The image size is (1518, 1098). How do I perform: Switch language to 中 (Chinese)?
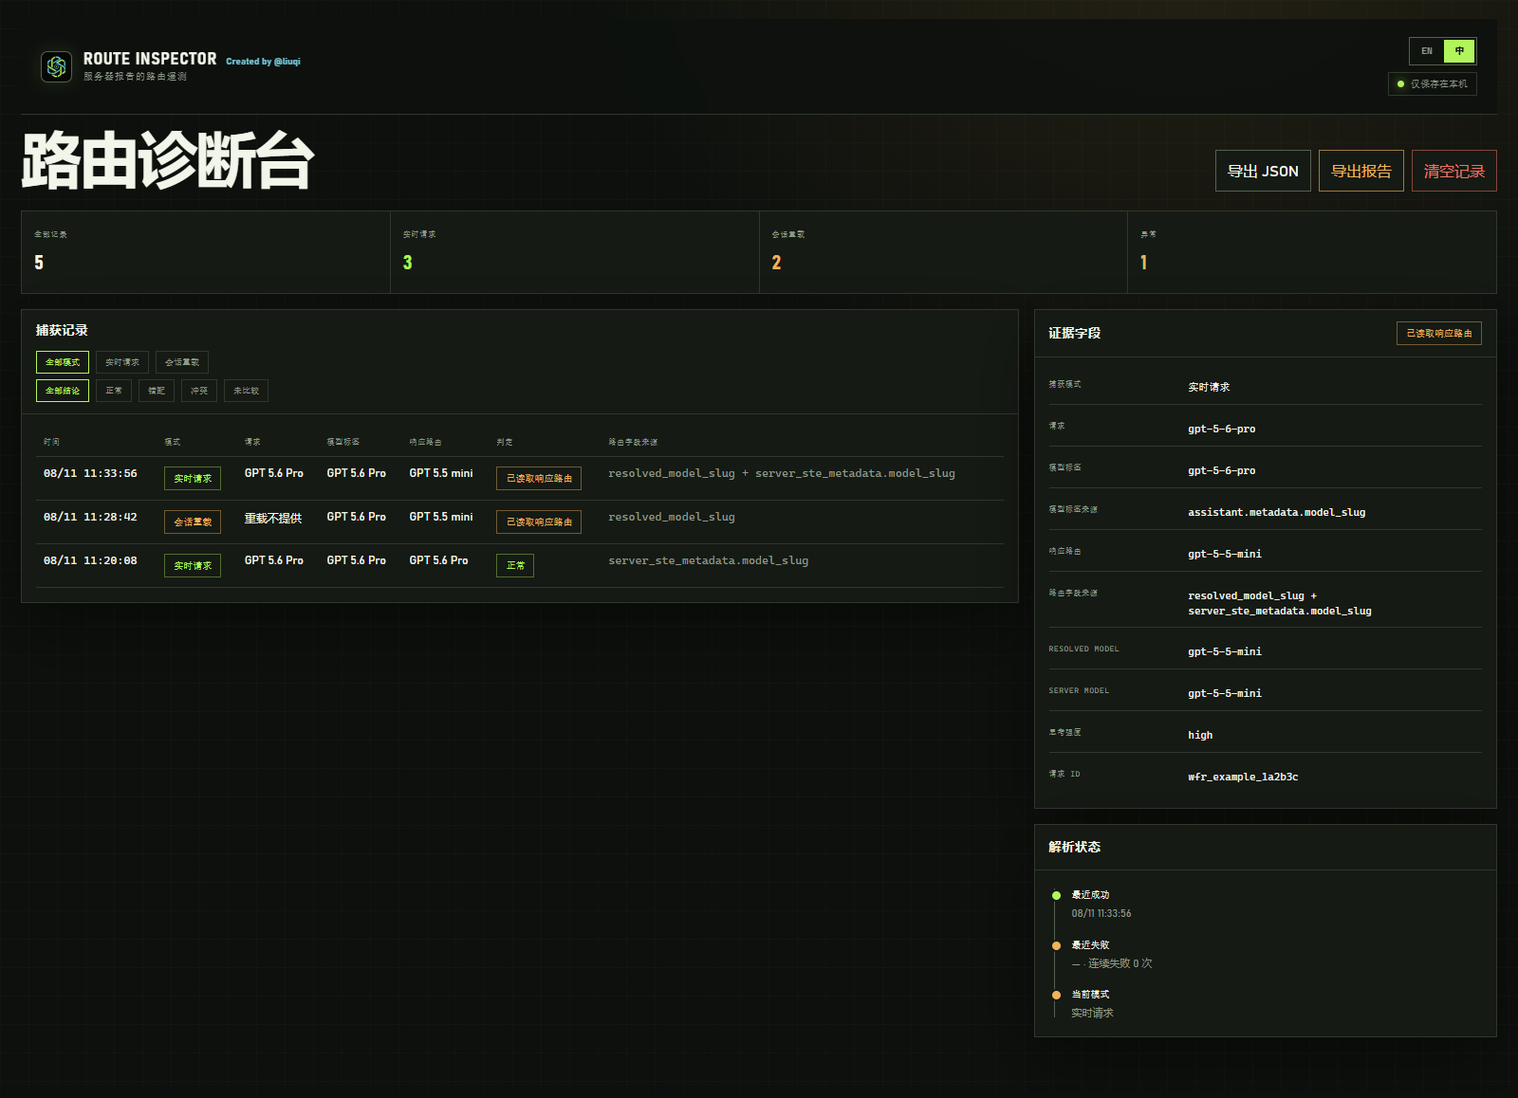coord(1459,51)
